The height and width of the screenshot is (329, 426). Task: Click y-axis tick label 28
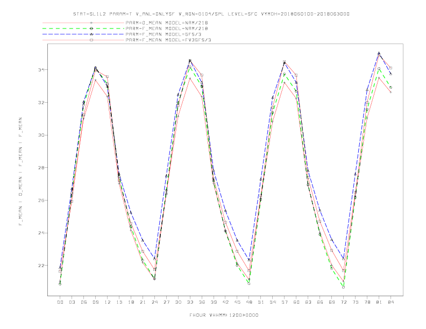(x=41, y=168)
